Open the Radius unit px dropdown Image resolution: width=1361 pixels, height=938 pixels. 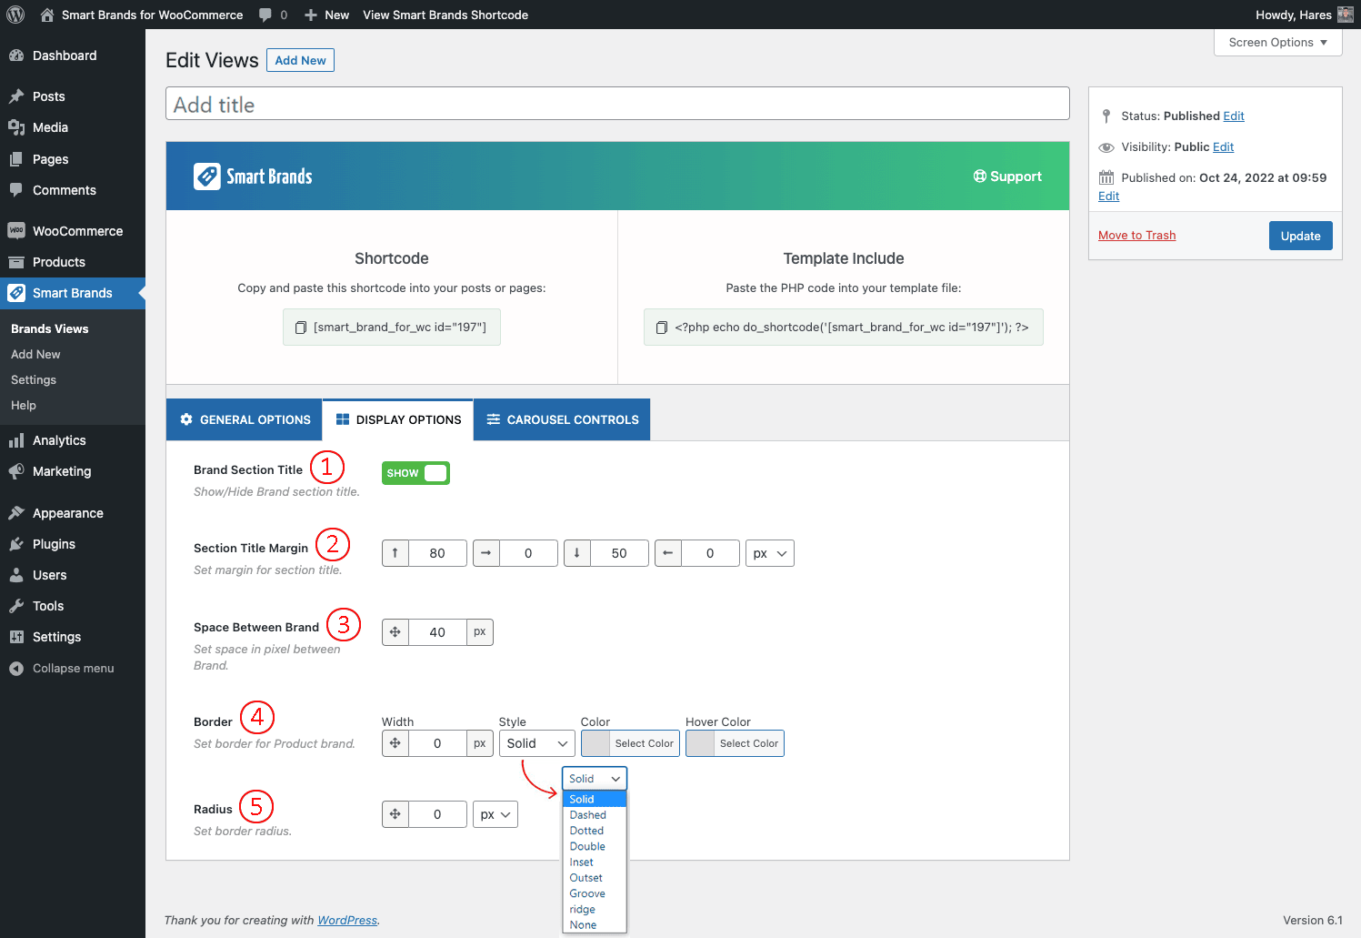point(495,814)
